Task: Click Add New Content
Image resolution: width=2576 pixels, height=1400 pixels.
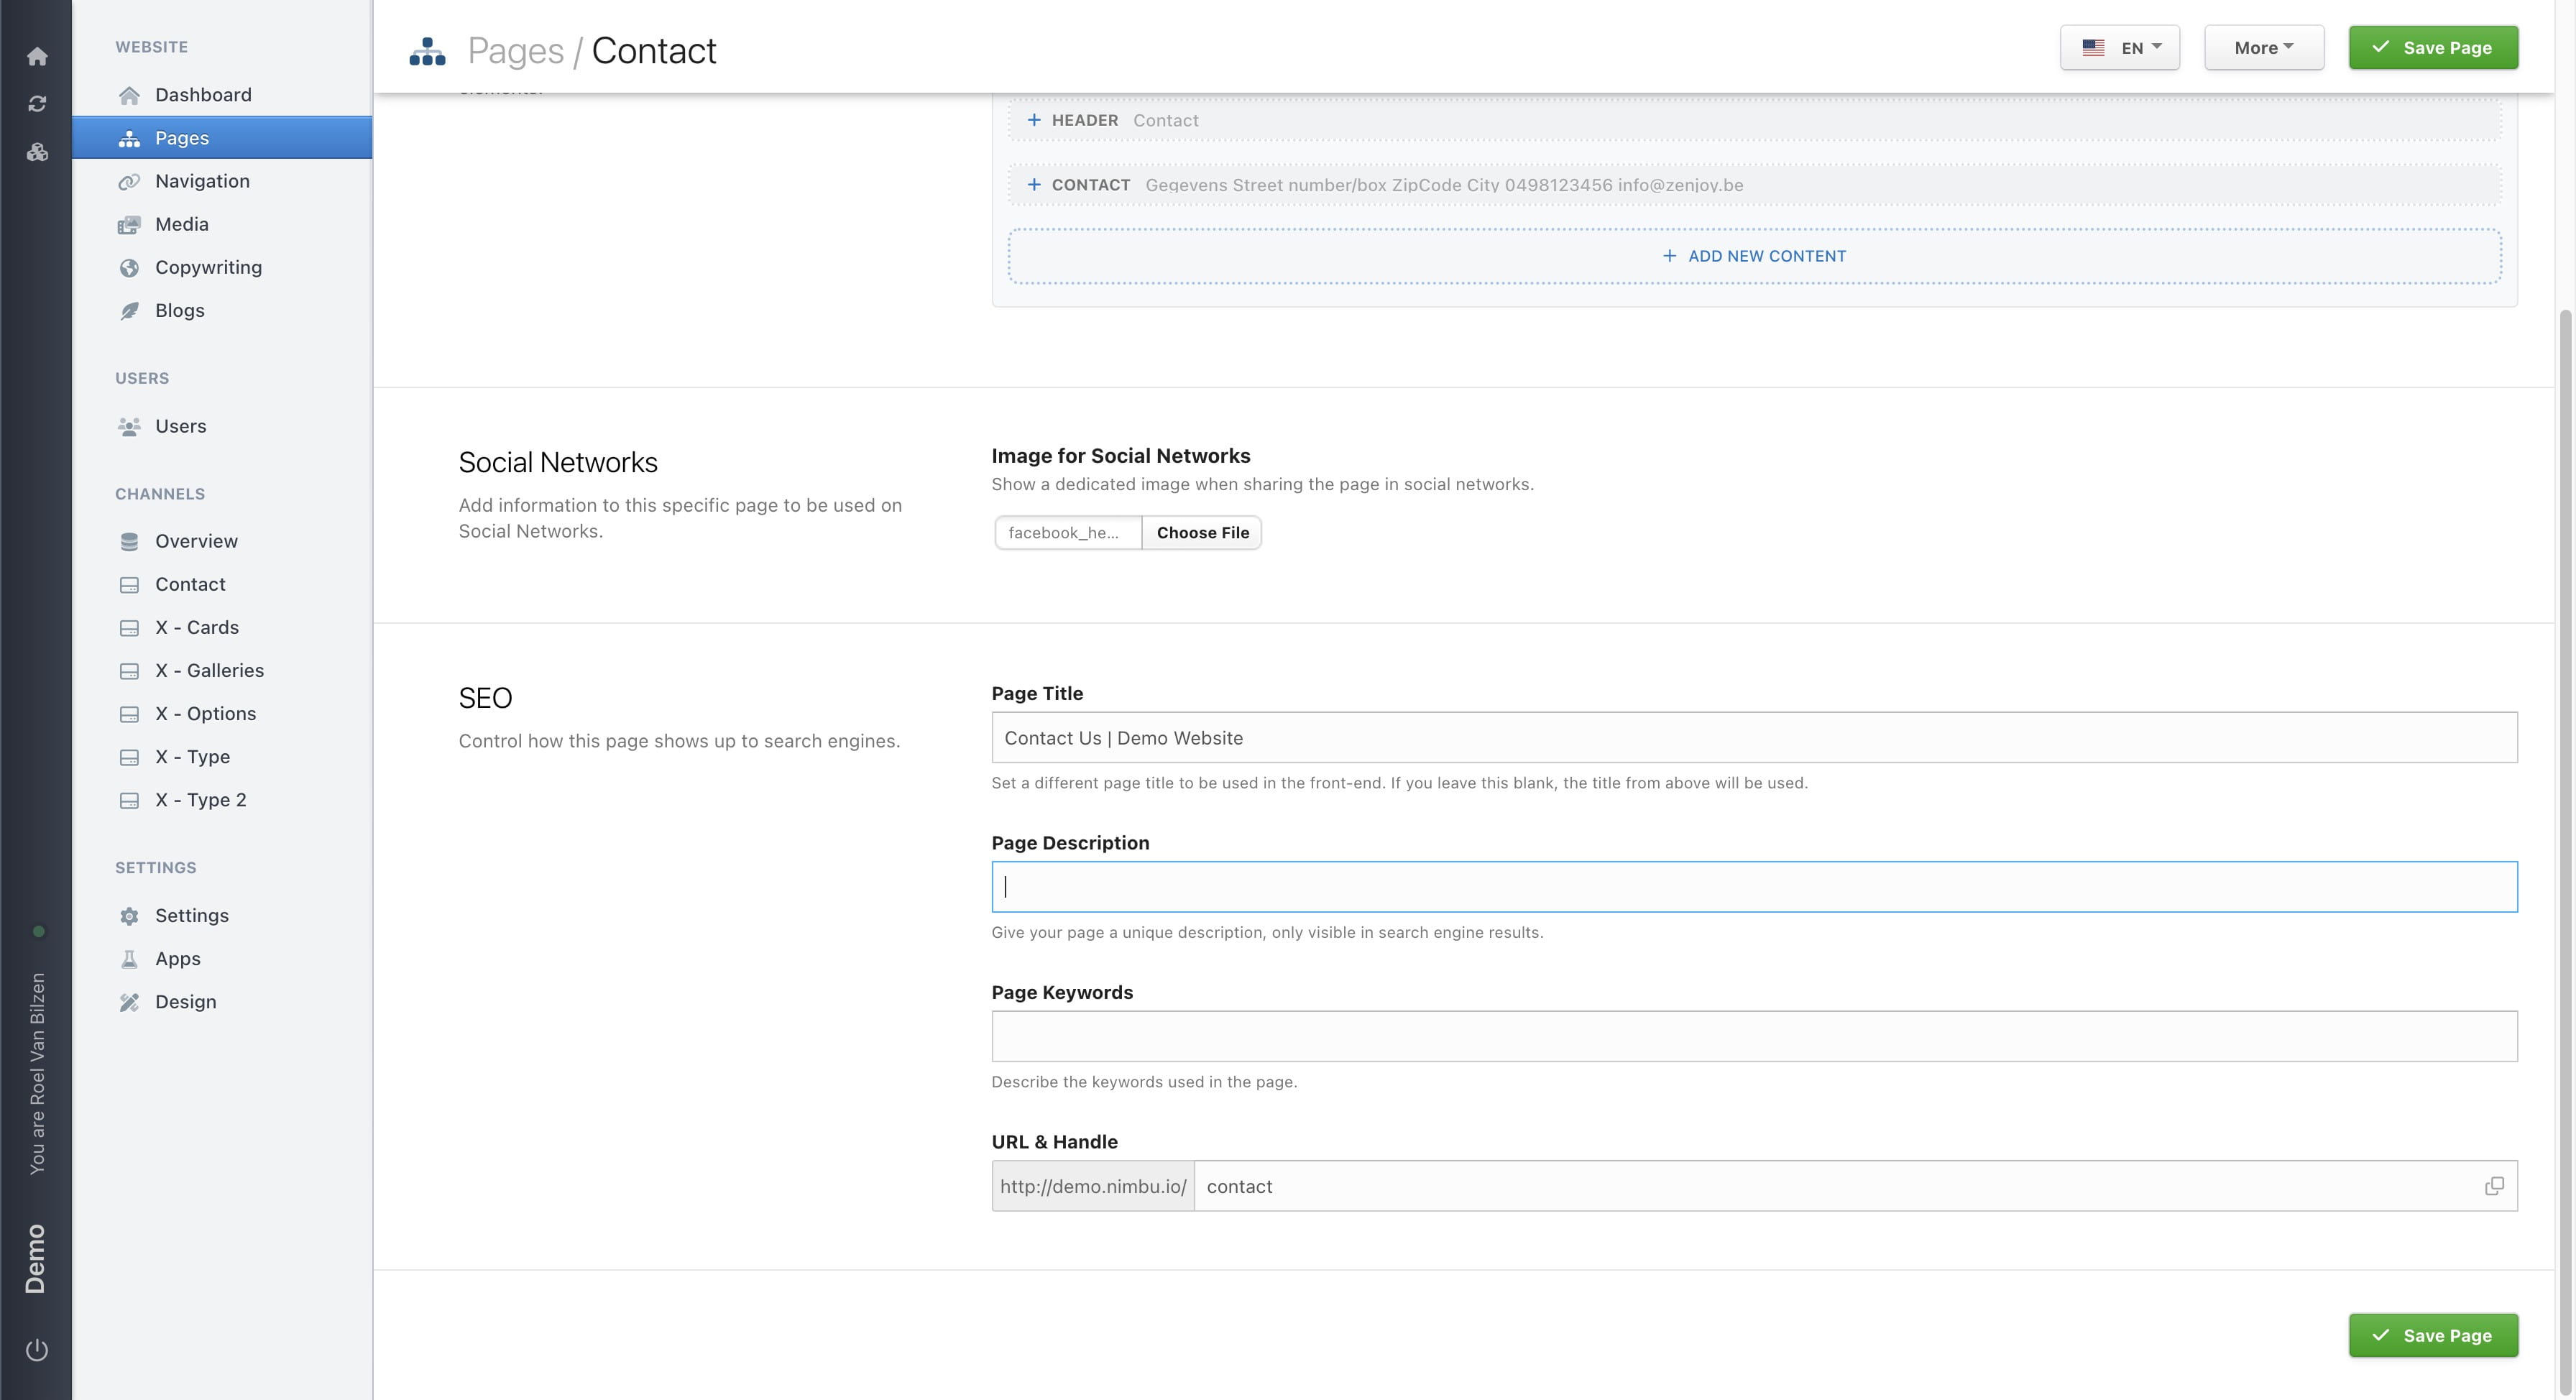Action: [1754, 256]
